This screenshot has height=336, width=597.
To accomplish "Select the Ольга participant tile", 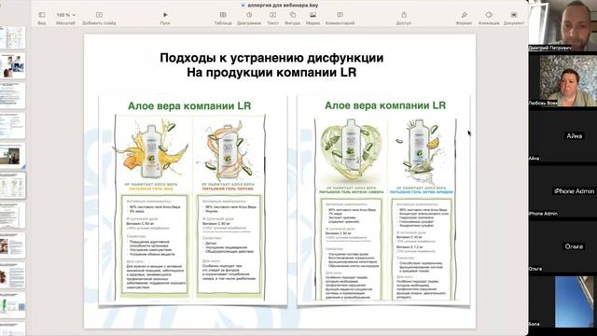I will (x=562, y=246).
